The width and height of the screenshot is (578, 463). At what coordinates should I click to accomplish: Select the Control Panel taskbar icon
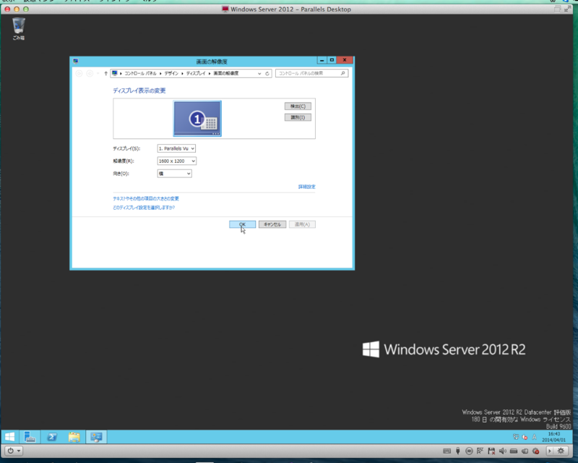[96, 437]
